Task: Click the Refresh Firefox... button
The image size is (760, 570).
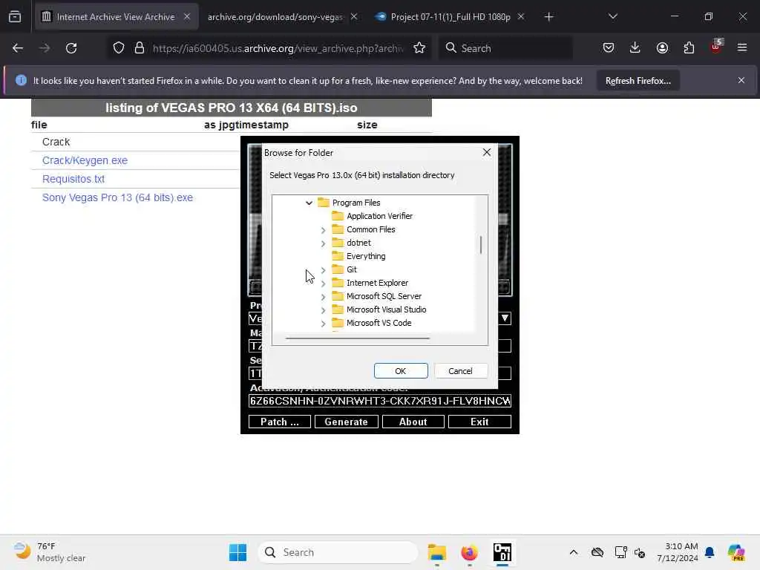Action: click(x=638, y=81)
